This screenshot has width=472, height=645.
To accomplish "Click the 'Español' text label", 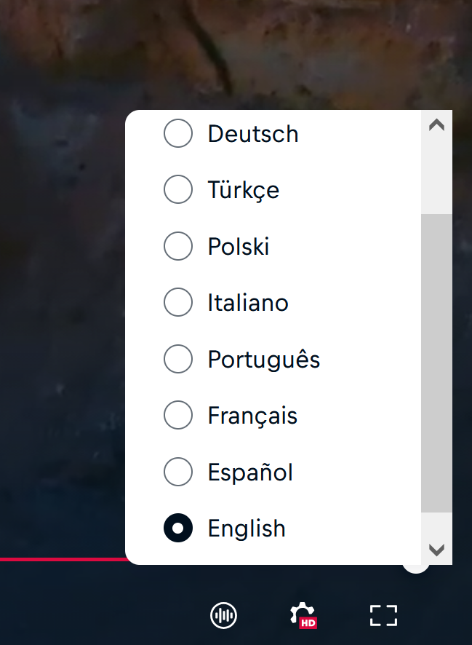I will (250, 472).
